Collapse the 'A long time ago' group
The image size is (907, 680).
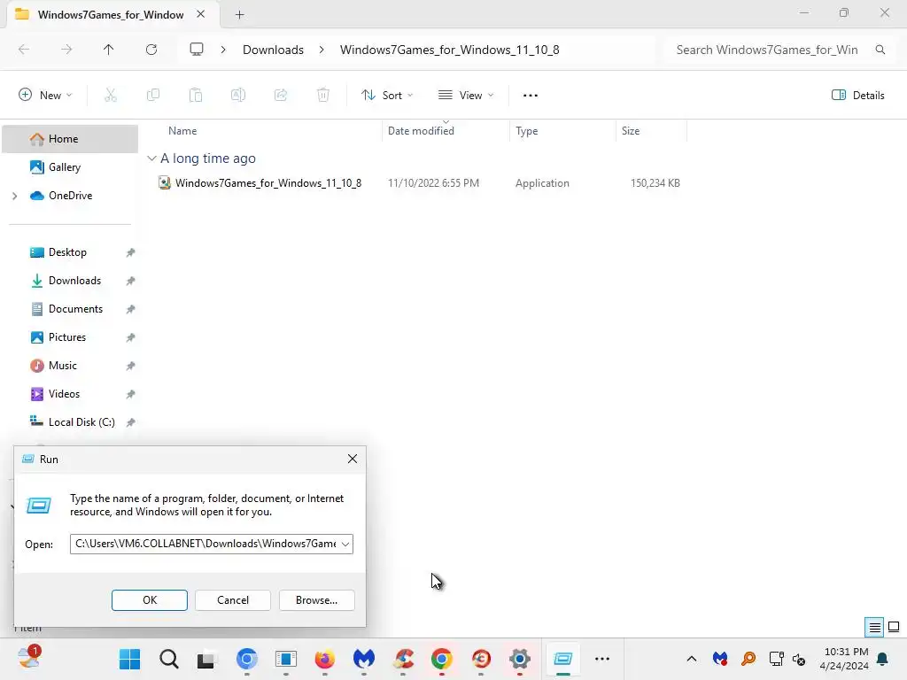pos(151,158)
